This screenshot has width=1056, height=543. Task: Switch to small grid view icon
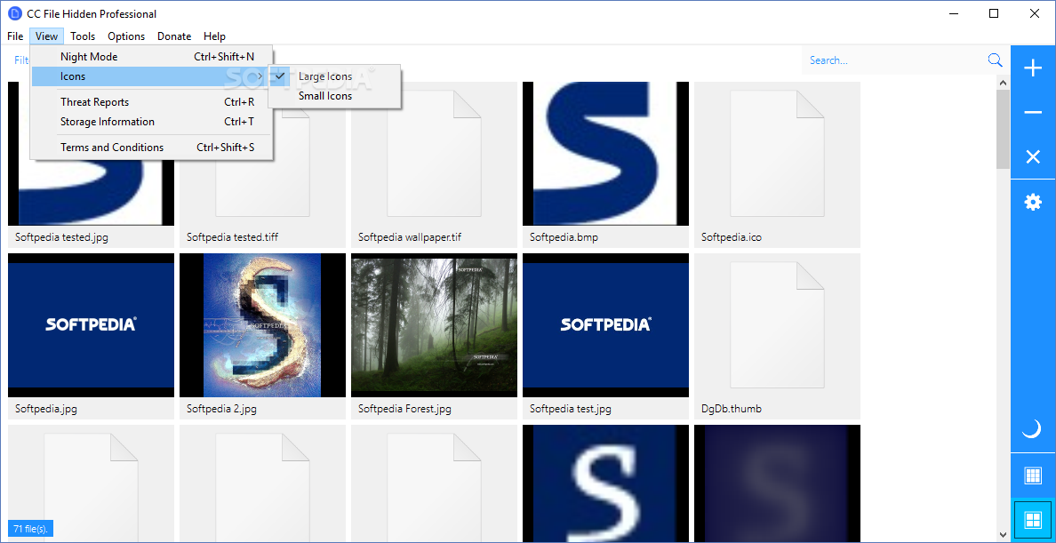[1032, 475]
